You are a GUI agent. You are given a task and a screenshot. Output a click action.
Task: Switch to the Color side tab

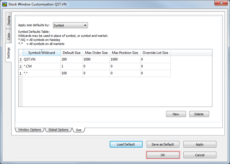pyautogui.click(x=9, y=36)
